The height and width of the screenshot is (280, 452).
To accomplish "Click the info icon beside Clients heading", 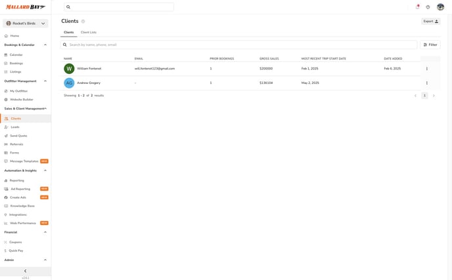I will [83, 22].
